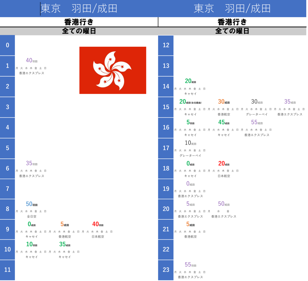Select the hour 8 row header cell

coord(7,209)
